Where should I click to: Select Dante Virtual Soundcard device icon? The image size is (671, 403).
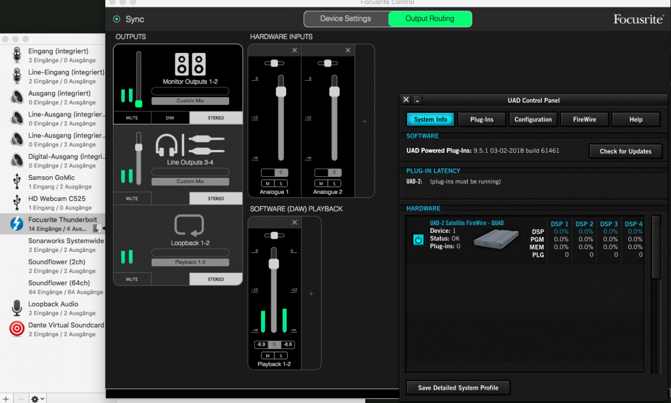[17, 328]
